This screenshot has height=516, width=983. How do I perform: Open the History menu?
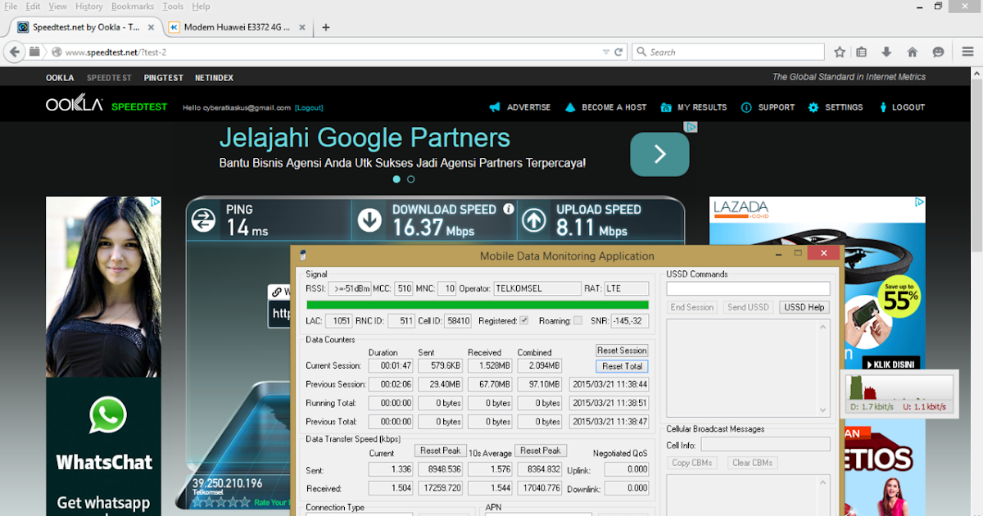click(x=89, y=6)
